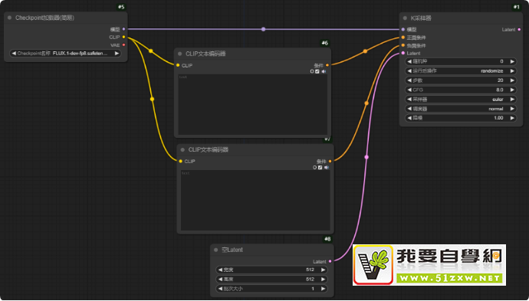529x301 pixels.
Task: Collapse the Checkpoint加载器 node using title dot
Action: [x=9, y=18]
